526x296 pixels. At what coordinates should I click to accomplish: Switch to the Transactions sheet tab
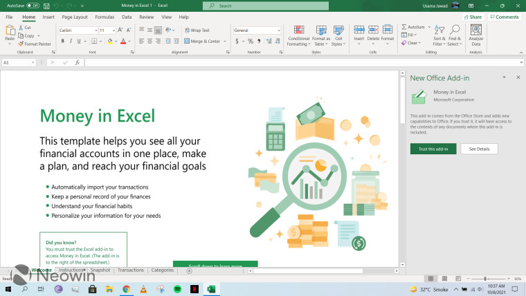click(130, 270)
